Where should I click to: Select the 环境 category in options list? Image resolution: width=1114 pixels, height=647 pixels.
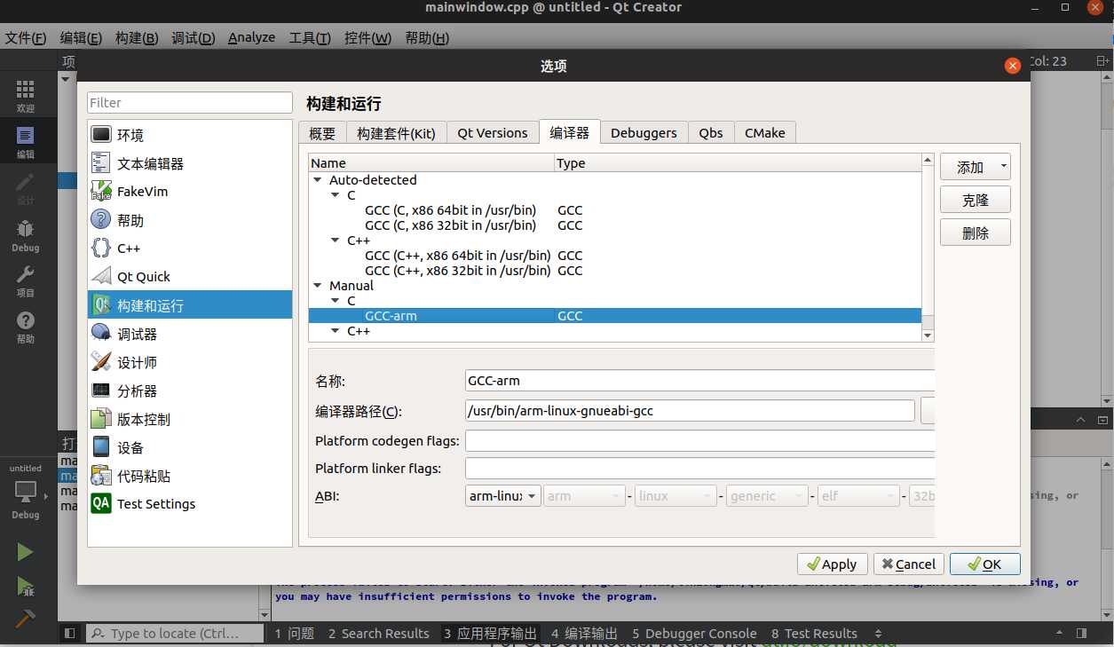pyautogui.click(x=190, y=135)
